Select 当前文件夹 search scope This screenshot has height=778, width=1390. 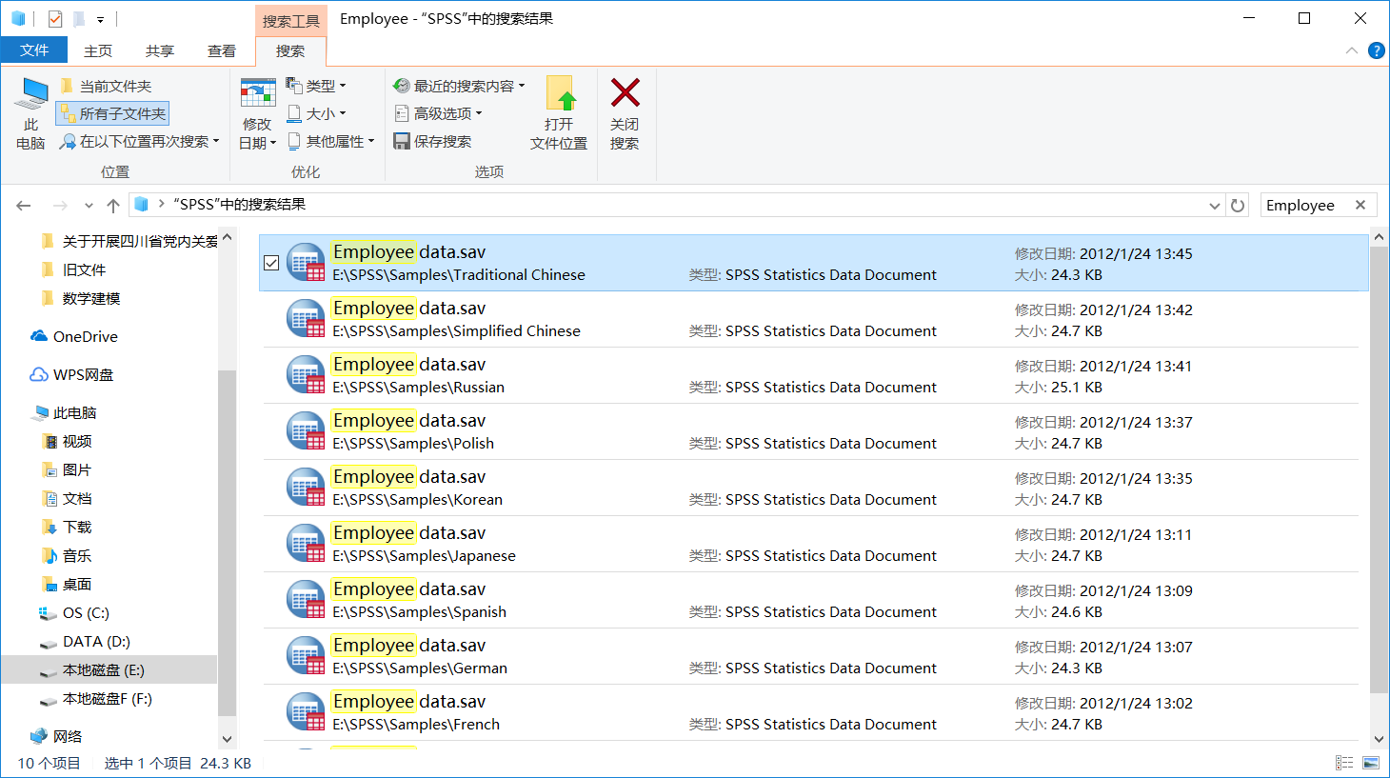click(106, 87)
